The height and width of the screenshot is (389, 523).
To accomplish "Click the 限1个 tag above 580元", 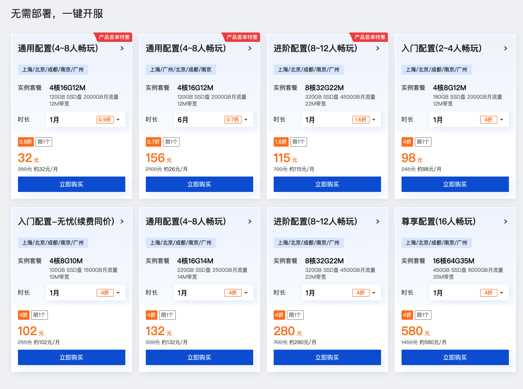I will point(423,315).
